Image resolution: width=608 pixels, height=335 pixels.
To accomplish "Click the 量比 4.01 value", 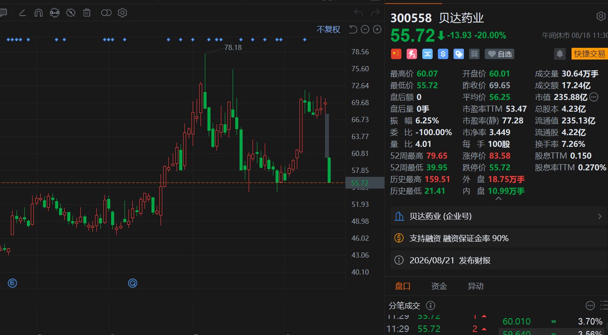I will click(424, 144).
